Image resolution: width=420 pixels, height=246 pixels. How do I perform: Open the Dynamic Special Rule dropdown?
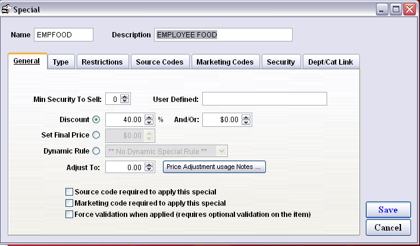tap(221, 151)
